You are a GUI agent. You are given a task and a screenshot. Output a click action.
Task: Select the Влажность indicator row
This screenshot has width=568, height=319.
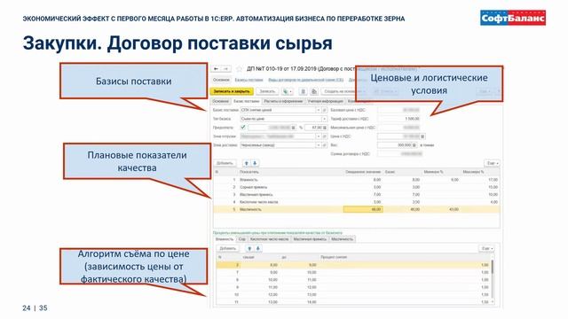coord(357,180)
